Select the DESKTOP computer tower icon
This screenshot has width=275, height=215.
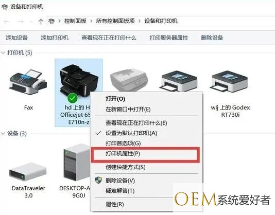tap(77, 163)
